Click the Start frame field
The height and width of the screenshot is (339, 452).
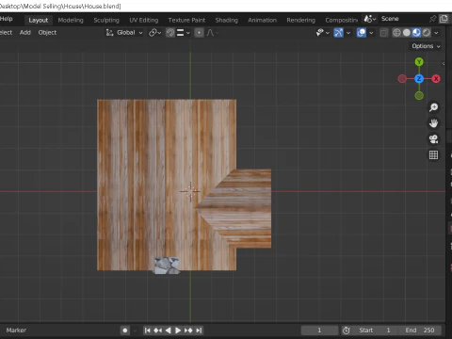[x=375, y=331]
